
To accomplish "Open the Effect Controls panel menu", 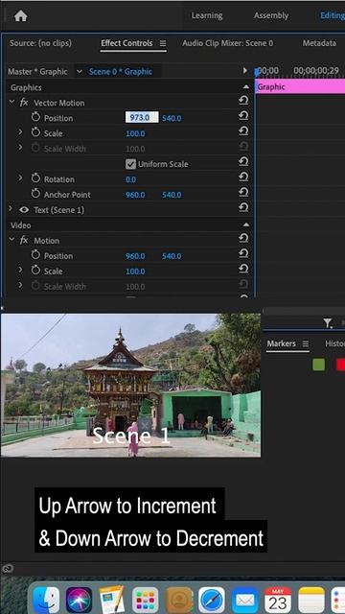I will pos(163,43).
